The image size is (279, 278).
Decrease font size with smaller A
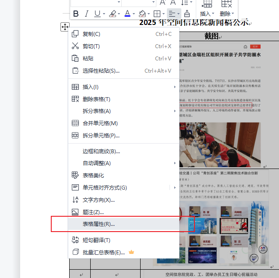pyautogui.click(x=173, y=3)
